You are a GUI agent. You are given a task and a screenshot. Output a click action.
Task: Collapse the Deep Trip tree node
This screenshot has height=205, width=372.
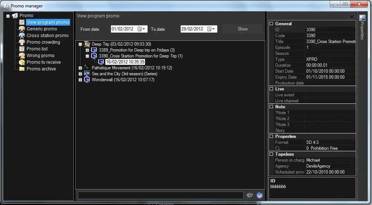[x=80, y=44]
